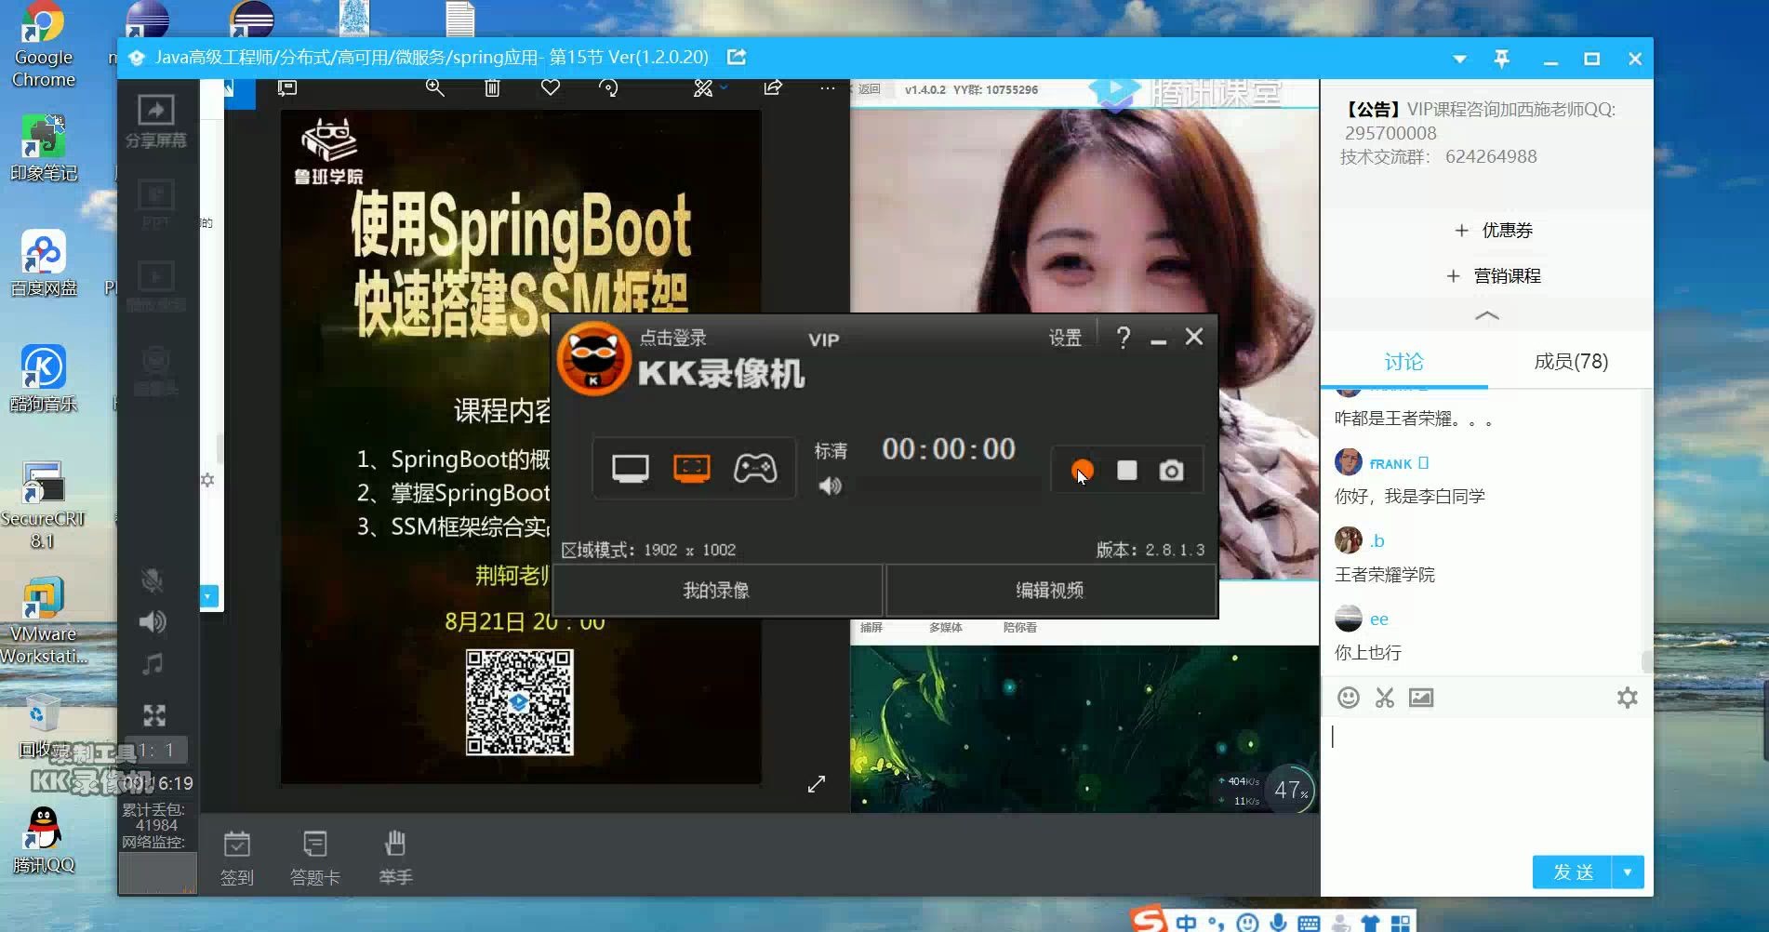Select game mode gamepad icon in KK录像机
The height and width of the screenshot is (932, 1769).
tap(755, 468)
